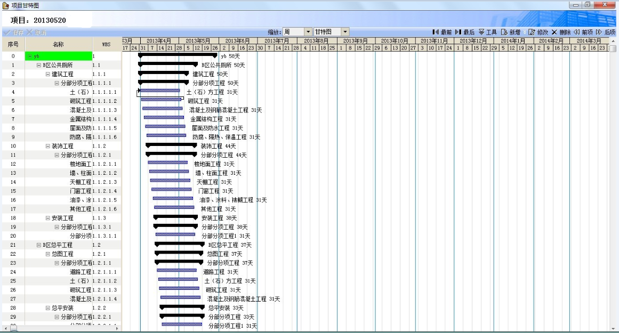Collapse the 装饰工程 node in row 10
619x333 pixels.
pyautogui.click(x=47, y=146)
